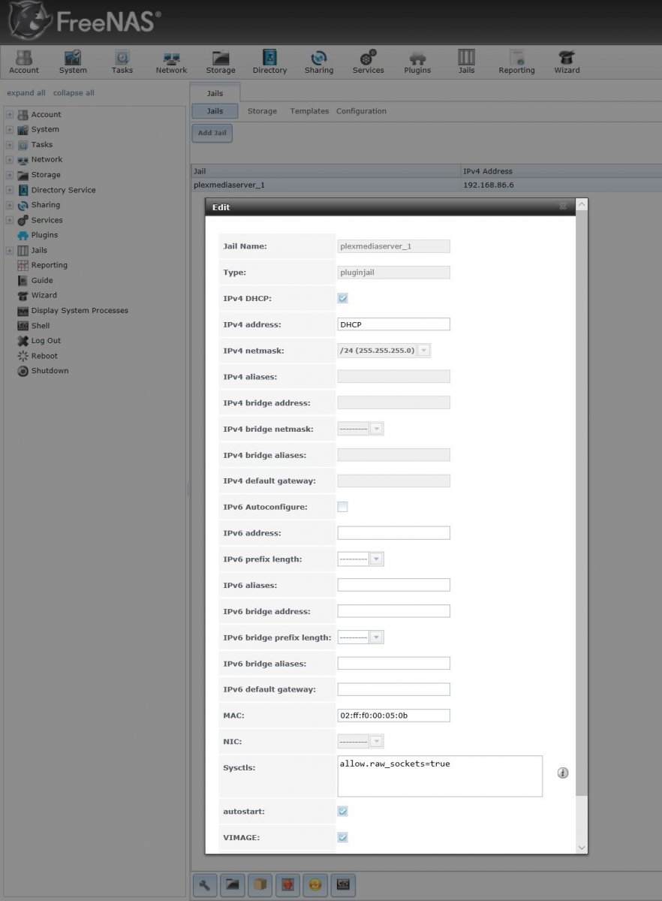Open Tasks in the top toolbar
The width and height of the screenshot is (662, 901).
[122, 62]
